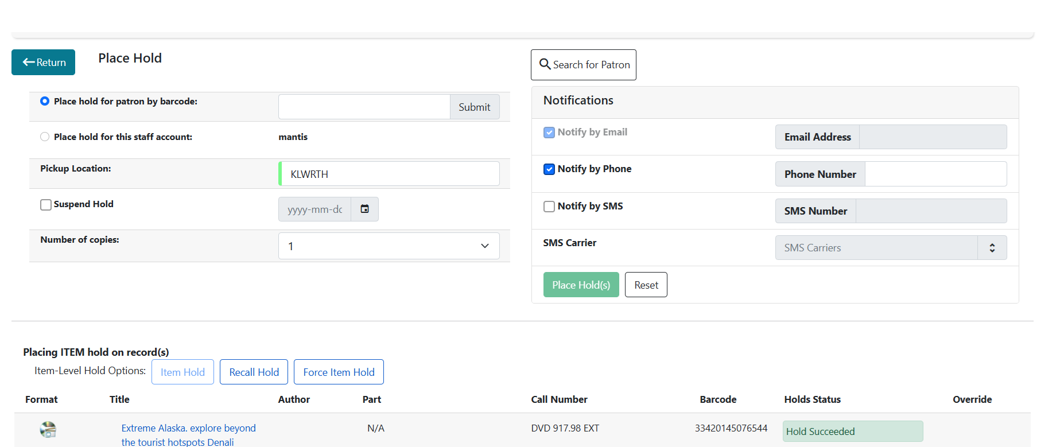Select Place hold for patron by barcode
1041x447 pixels.
(45, 102)
